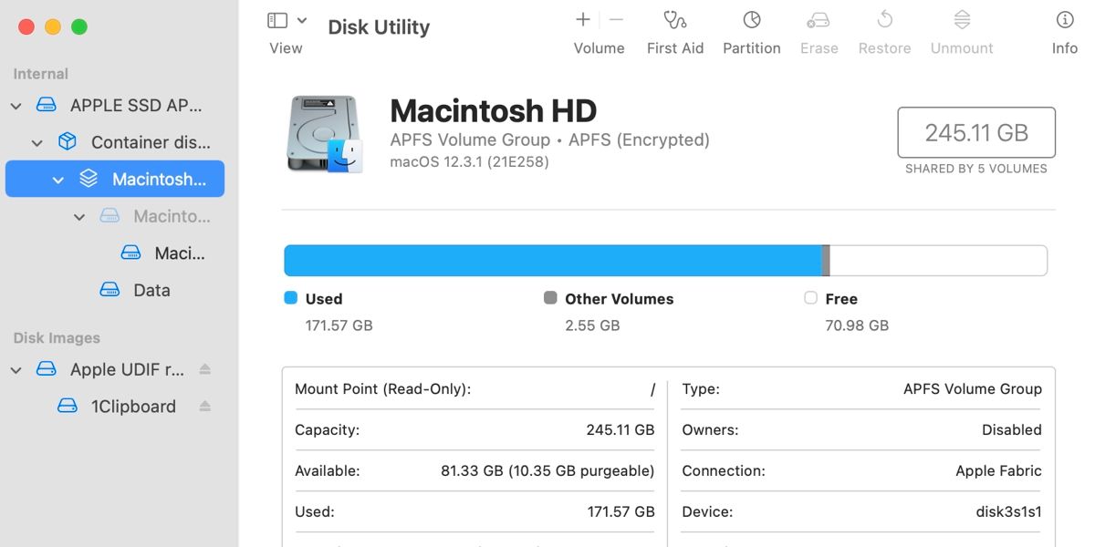Open the View dropdown menu

301,18
